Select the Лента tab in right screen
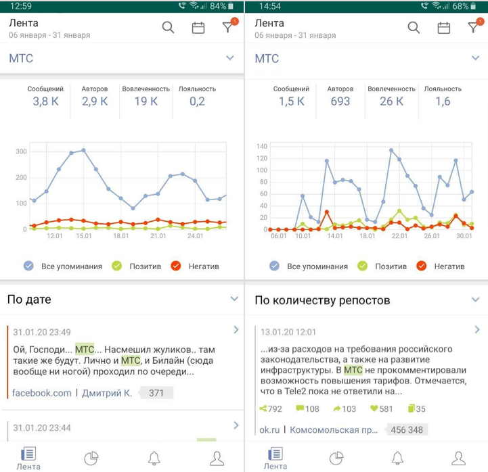488x472 pixels. (x=275, y=459)
